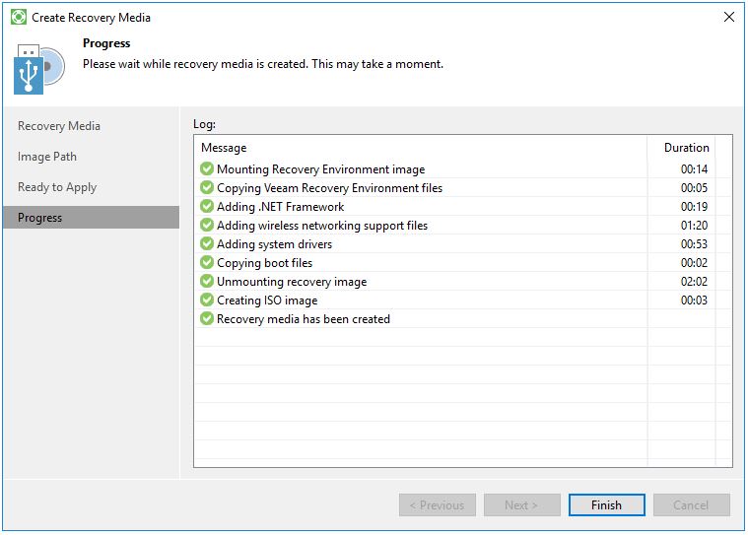Click the Message column header
This screenshot has height=535, width=748.
(224, 148)
